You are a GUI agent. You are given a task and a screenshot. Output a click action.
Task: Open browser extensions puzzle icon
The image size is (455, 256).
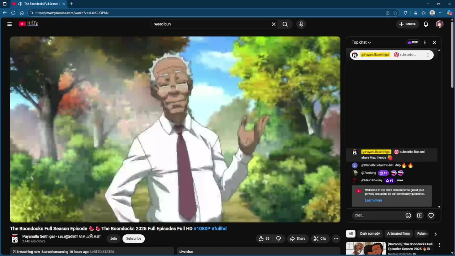[406, 13]
